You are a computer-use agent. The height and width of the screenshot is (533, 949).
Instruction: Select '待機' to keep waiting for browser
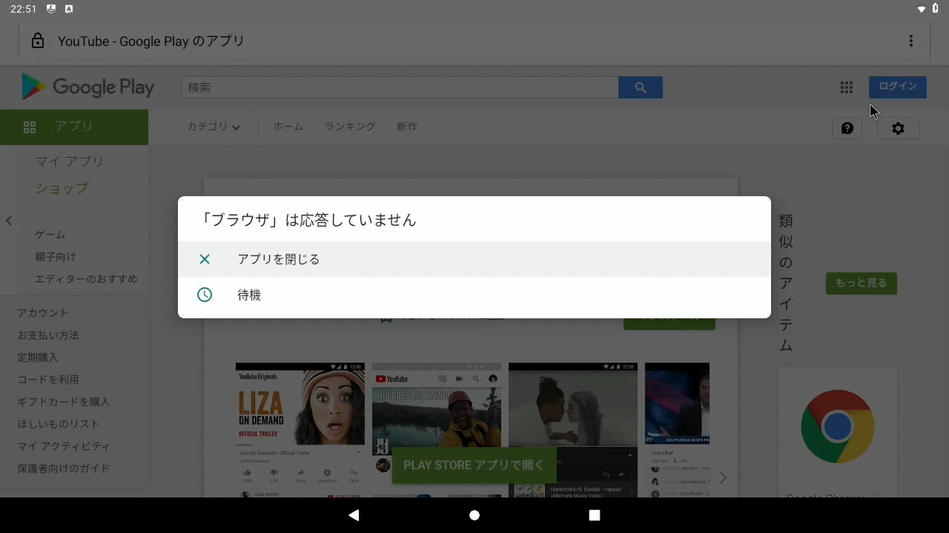click(475, 295)
